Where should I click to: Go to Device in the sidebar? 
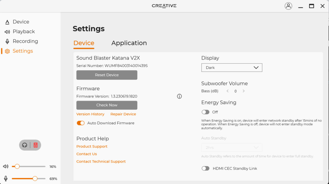pyautogui.click(x=21, y=22)
